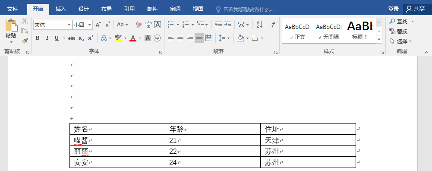The image size is (432, 171).
Task: Open the font dialog launcher
Action: pyautogui.click(x=161, y=52)
